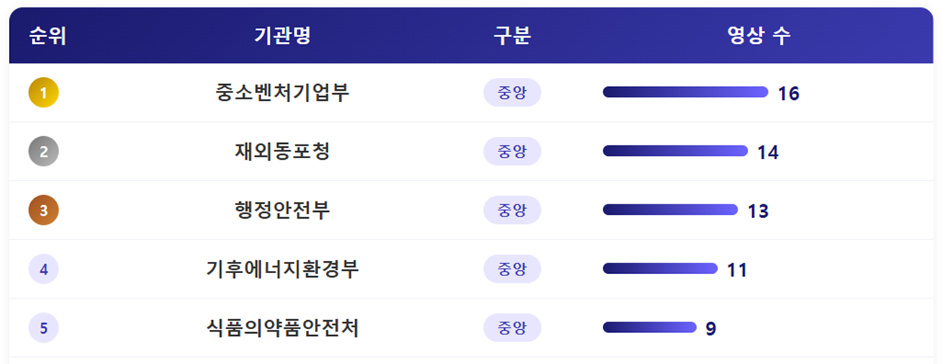Select the 행정안전부 agency name

[282, 210]
